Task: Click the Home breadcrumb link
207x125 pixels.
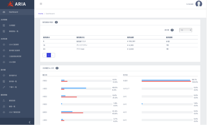Action: [40, 14]
